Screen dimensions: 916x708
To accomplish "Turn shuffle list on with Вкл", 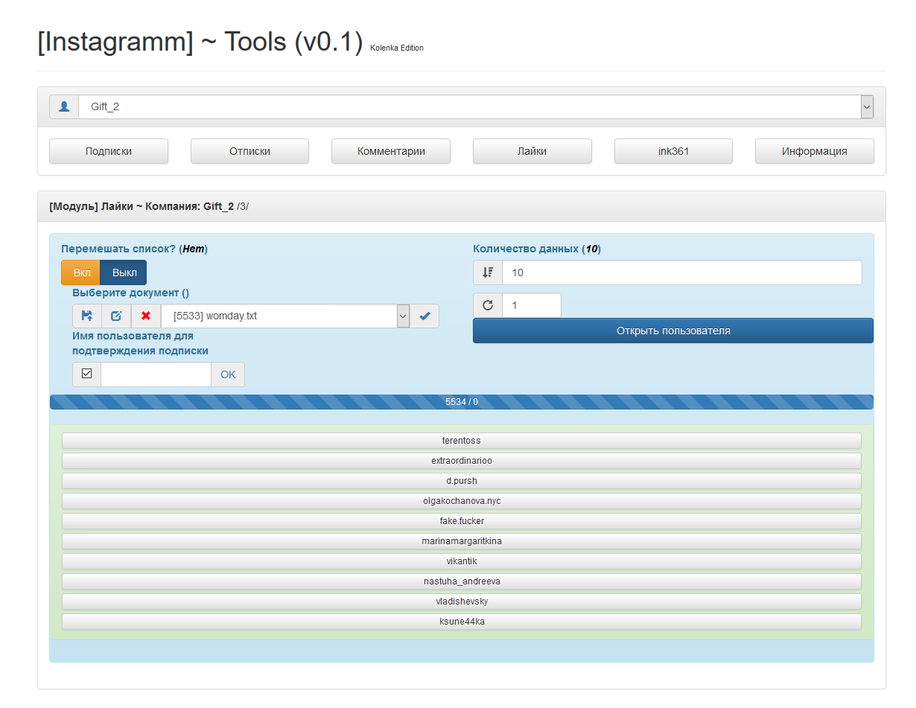I will pos(81,272).
